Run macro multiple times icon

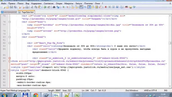pos(117,7)
